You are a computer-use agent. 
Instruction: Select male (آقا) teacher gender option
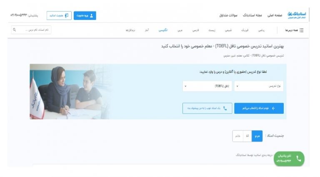point(247,136)
